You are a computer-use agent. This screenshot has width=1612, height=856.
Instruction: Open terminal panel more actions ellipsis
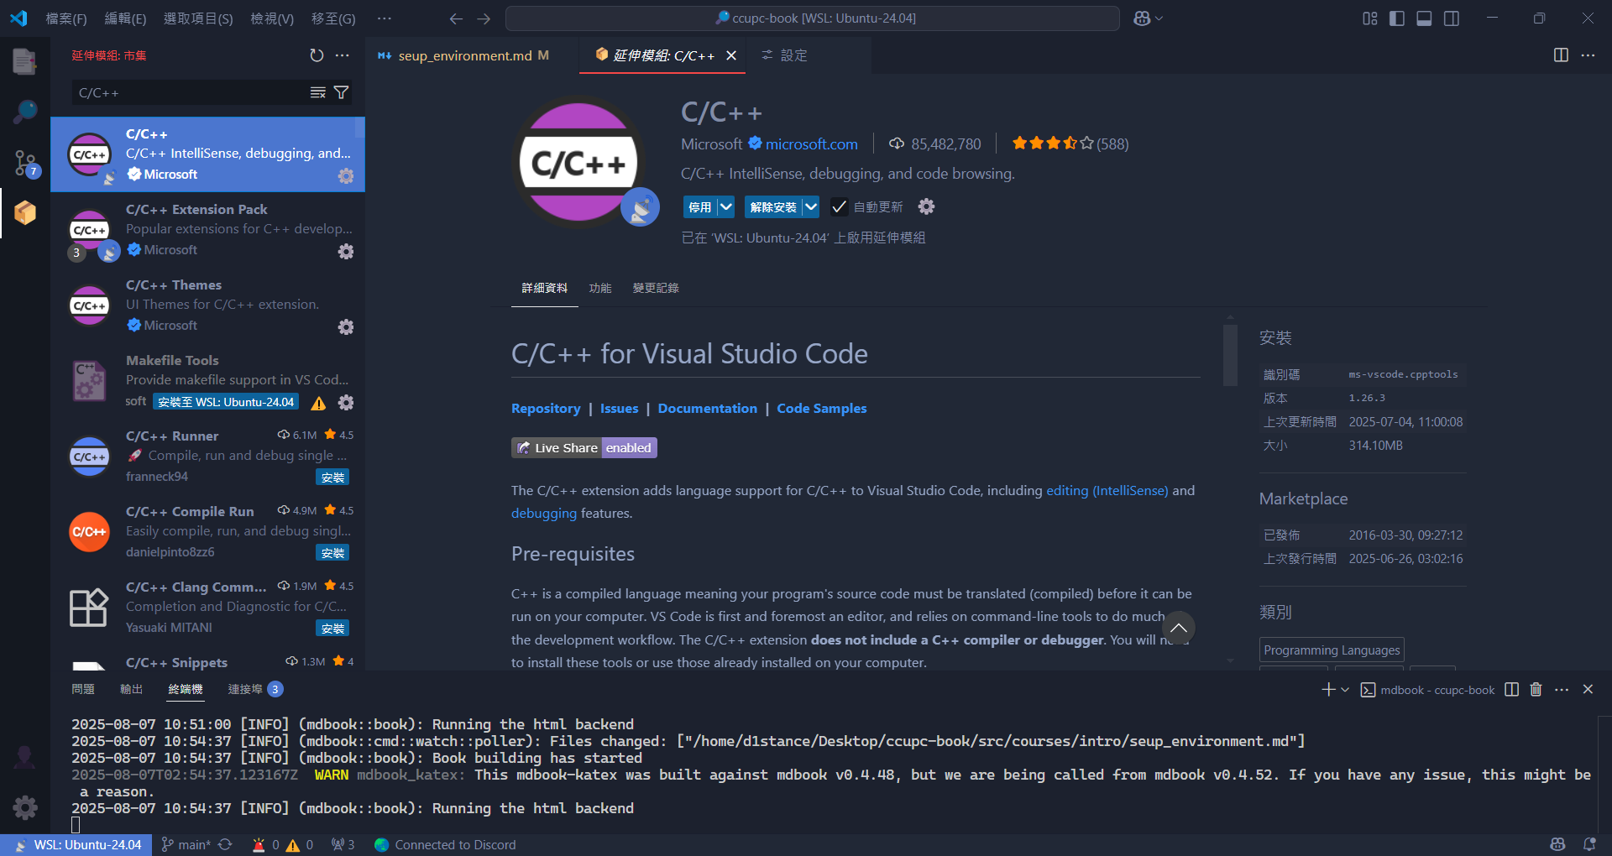click(x=1562, y=689)
